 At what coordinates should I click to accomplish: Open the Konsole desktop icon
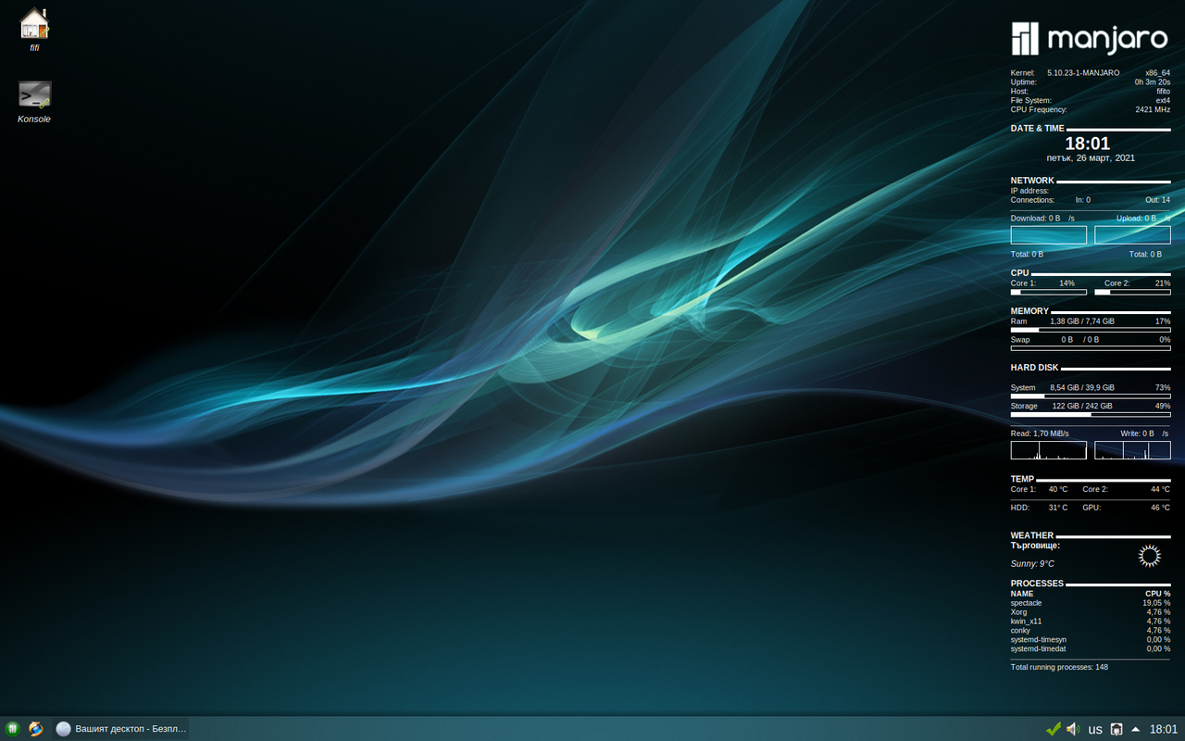pos(34,102)
